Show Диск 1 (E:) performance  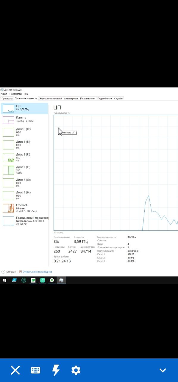pos(24,145)
